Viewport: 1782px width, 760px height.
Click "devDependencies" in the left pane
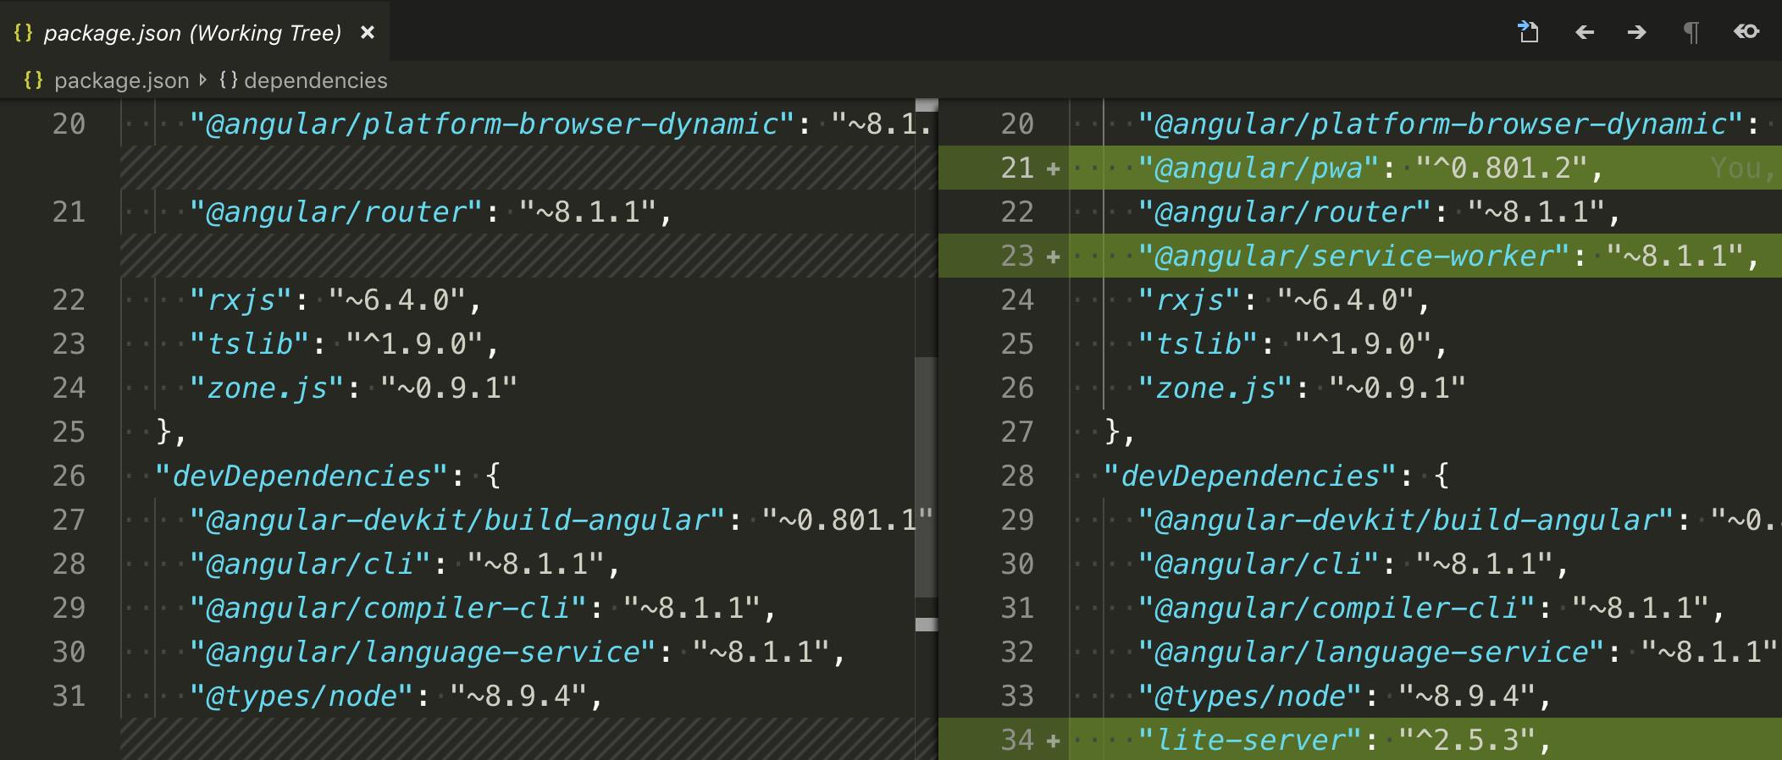coord(302,476)
